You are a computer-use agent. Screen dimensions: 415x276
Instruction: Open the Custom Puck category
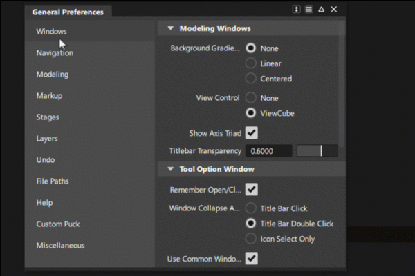58,224
